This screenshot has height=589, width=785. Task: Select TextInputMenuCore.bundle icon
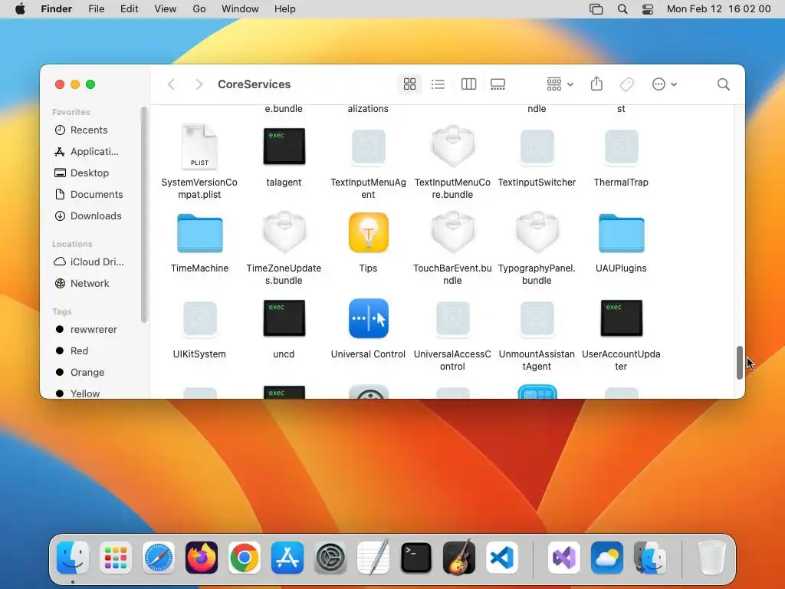452,146
